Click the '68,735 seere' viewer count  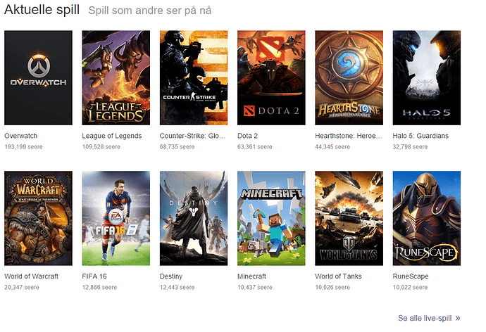pos(177,147)
